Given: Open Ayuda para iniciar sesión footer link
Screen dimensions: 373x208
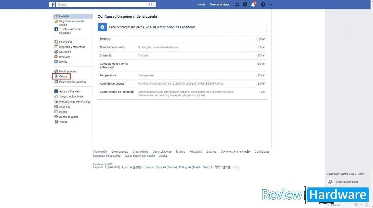Looking at the screenshot, I should coord(140,156).
